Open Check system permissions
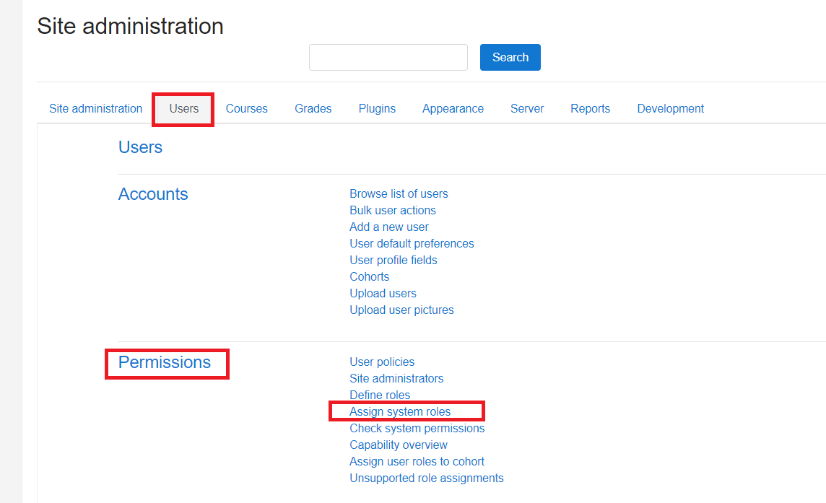The height and width of the screenshot is (503, 826). pos(417,428)
